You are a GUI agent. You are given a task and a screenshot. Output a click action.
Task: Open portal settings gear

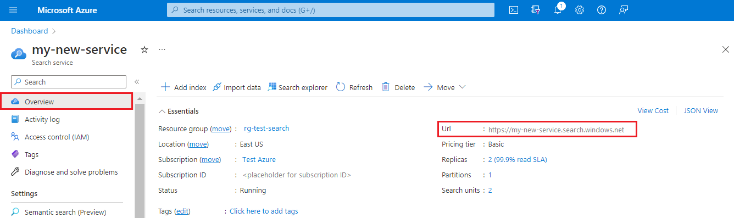click(579, 10)
